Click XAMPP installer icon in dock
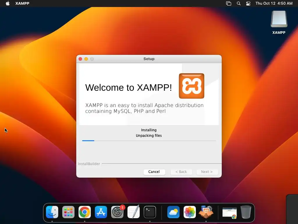 pos(206,212)
